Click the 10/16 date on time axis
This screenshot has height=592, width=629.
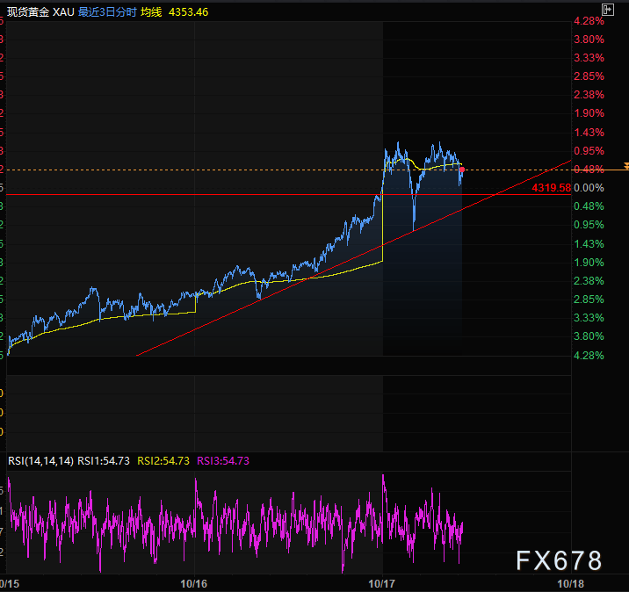(x=194, y=583)
